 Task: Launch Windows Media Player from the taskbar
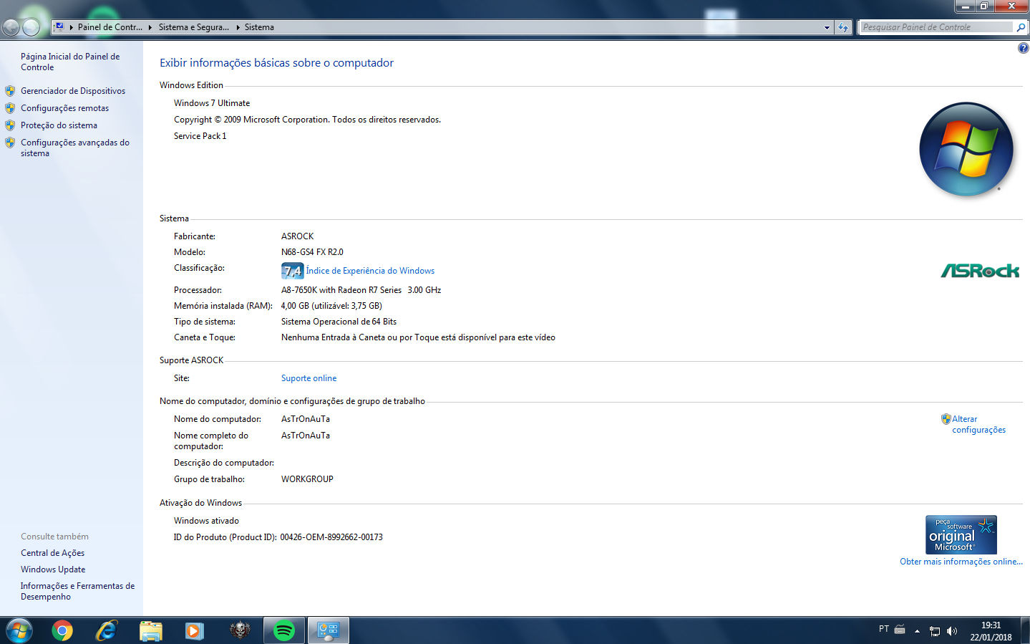pos(194,630)
